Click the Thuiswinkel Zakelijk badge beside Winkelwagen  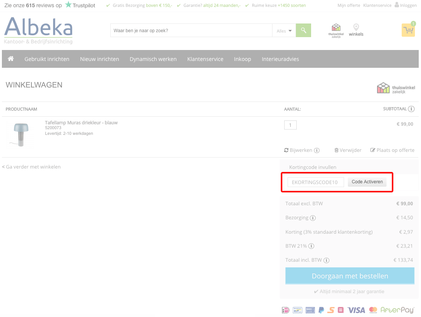pos(396,88)
